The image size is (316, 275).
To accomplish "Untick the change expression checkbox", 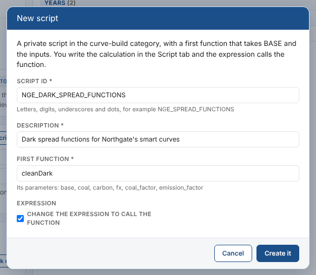I will tap(20, 218).
